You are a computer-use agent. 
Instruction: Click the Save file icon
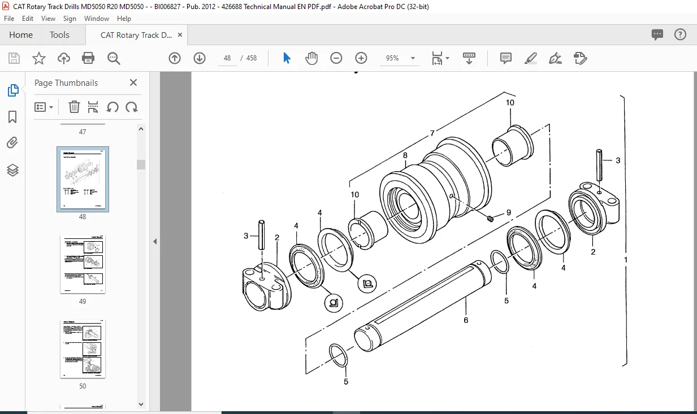(x=14, y=58)
